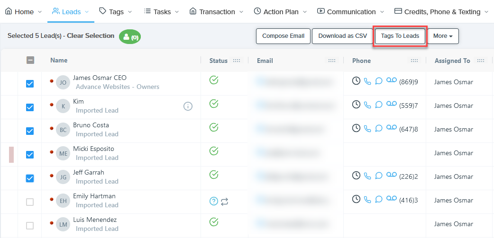Uncheck the checkbox for Micki Esposito

click(x=30, y=155)
